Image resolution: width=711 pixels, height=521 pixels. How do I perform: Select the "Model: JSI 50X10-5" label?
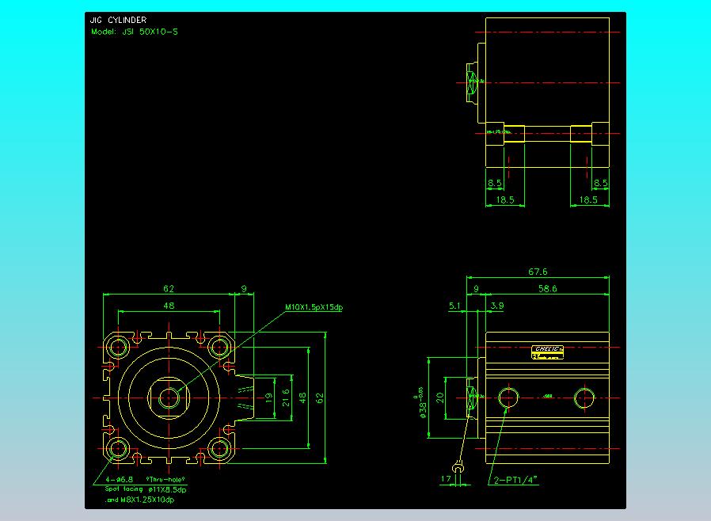[x=133, y=32]
